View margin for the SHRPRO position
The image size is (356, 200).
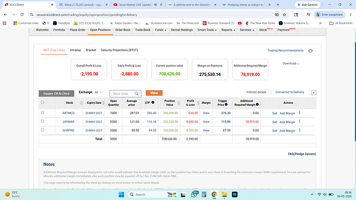click(x=206, y=130)
